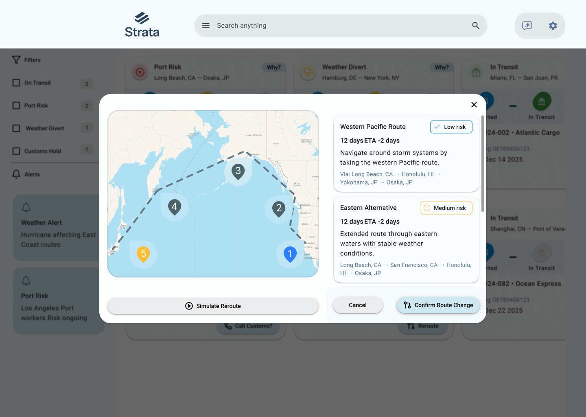The width and height of the screenshot is (586, 417).
Task: Click Dec 22 2025 date
Action: [505, 310]
